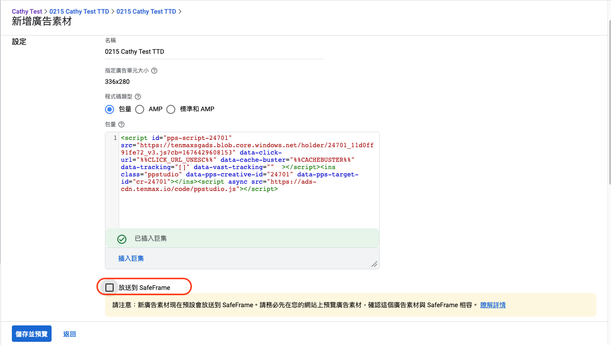Click the 返回 button
The image size is (611, 345).
(69, 334)
